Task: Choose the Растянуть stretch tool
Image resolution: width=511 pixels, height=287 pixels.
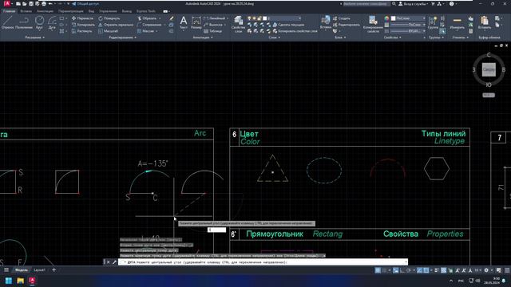Action: click(81, 31)
